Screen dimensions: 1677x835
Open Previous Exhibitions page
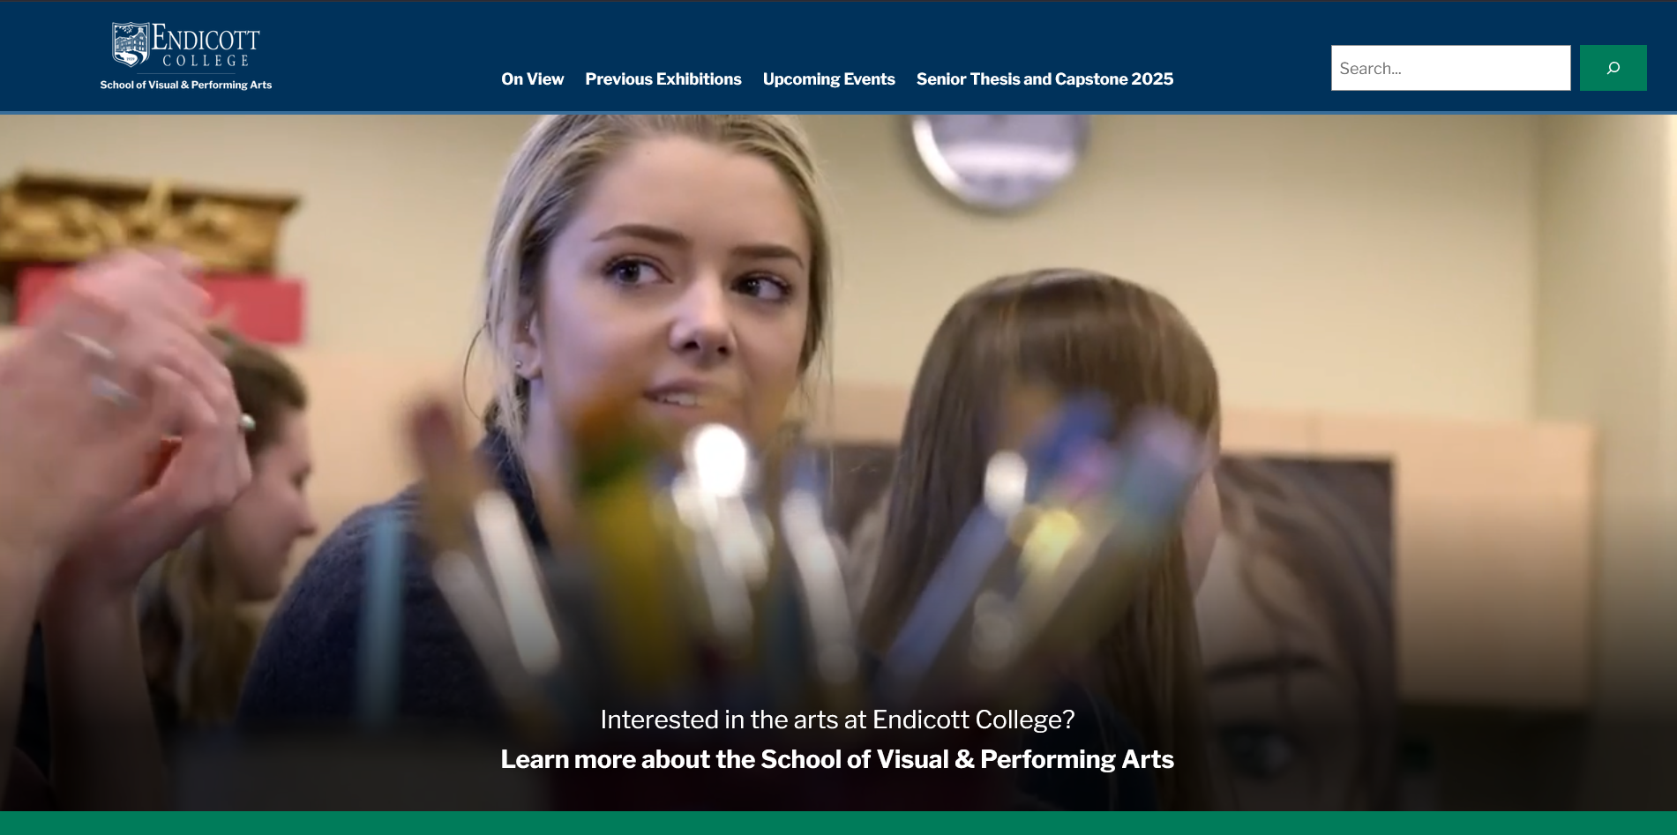click(x=663, y=79)
